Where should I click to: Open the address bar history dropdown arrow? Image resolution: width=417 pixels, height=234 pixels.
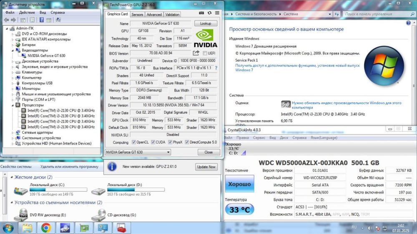[x=330, y=14]
